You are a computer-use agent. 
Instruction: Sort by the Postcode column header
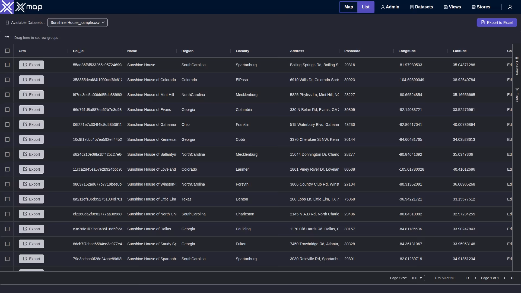pyautogui.click(x=352, y=51)
